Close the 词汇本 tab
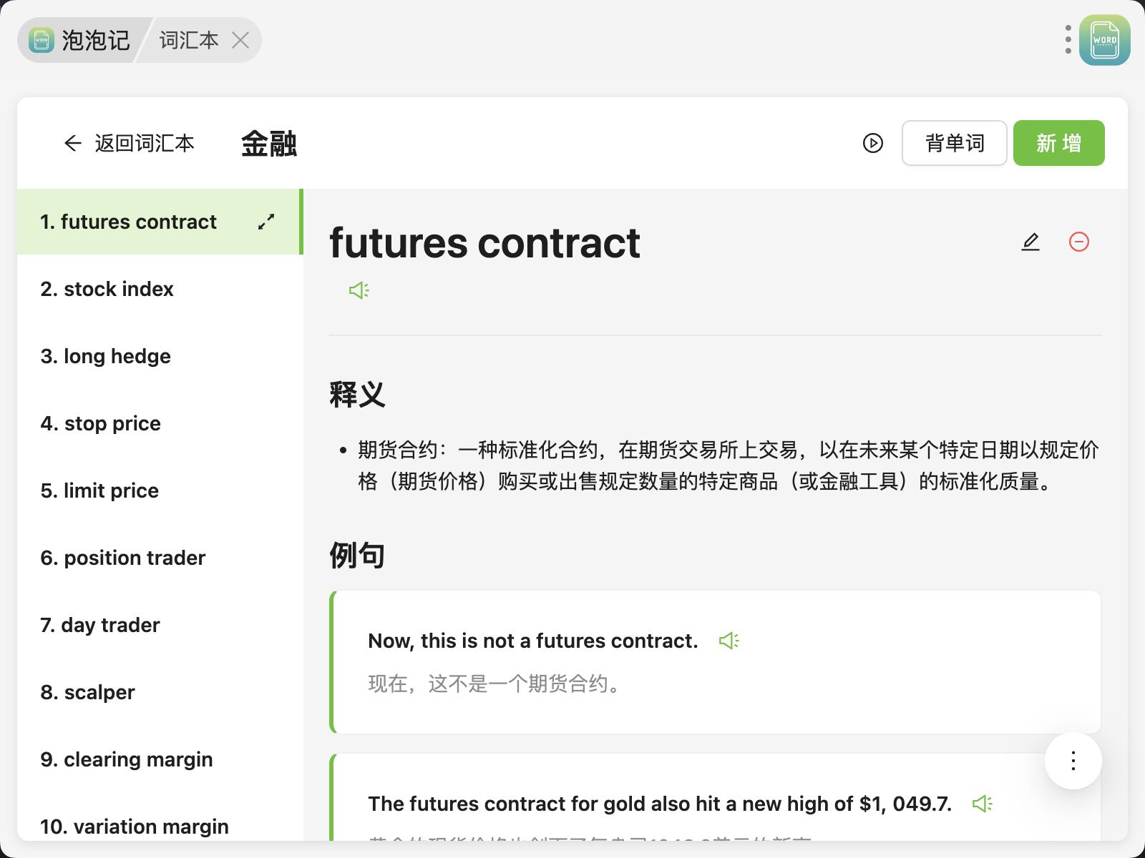The width and height of the screenshot is (1145, 858). pyautogui.click(x=241, y=40)
